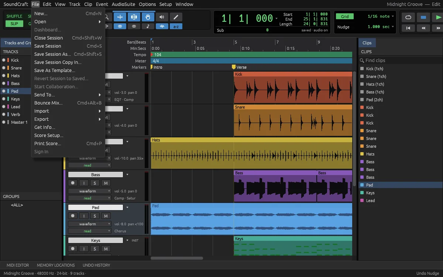Click the fast forward button
The width and height of the screenshot is (443, 277).
[438, 28]
